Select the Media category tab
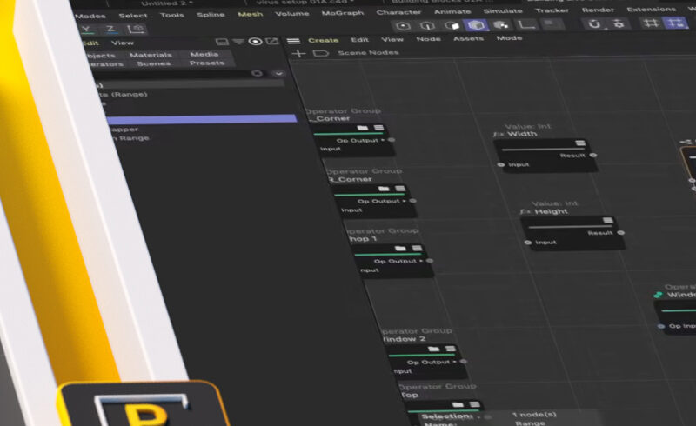696x426 pixels. [204, 54]
